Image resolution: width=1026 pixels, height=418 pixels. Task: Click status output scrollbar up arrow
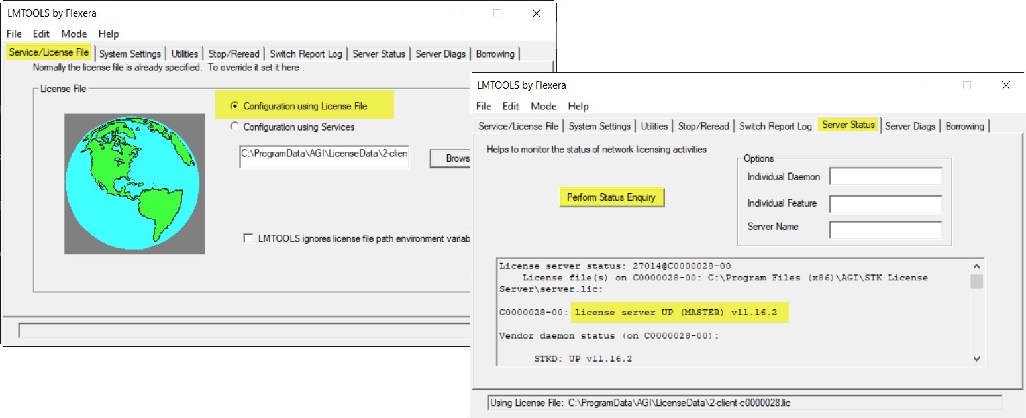[x=976, y=266]
